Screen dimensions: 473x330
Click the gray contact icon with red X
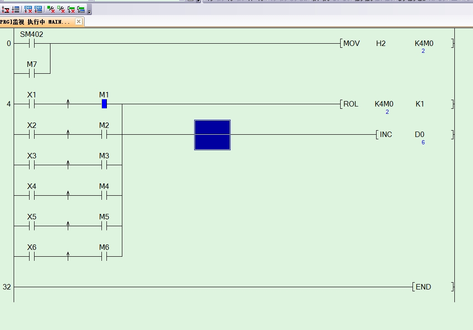(61, 9)
